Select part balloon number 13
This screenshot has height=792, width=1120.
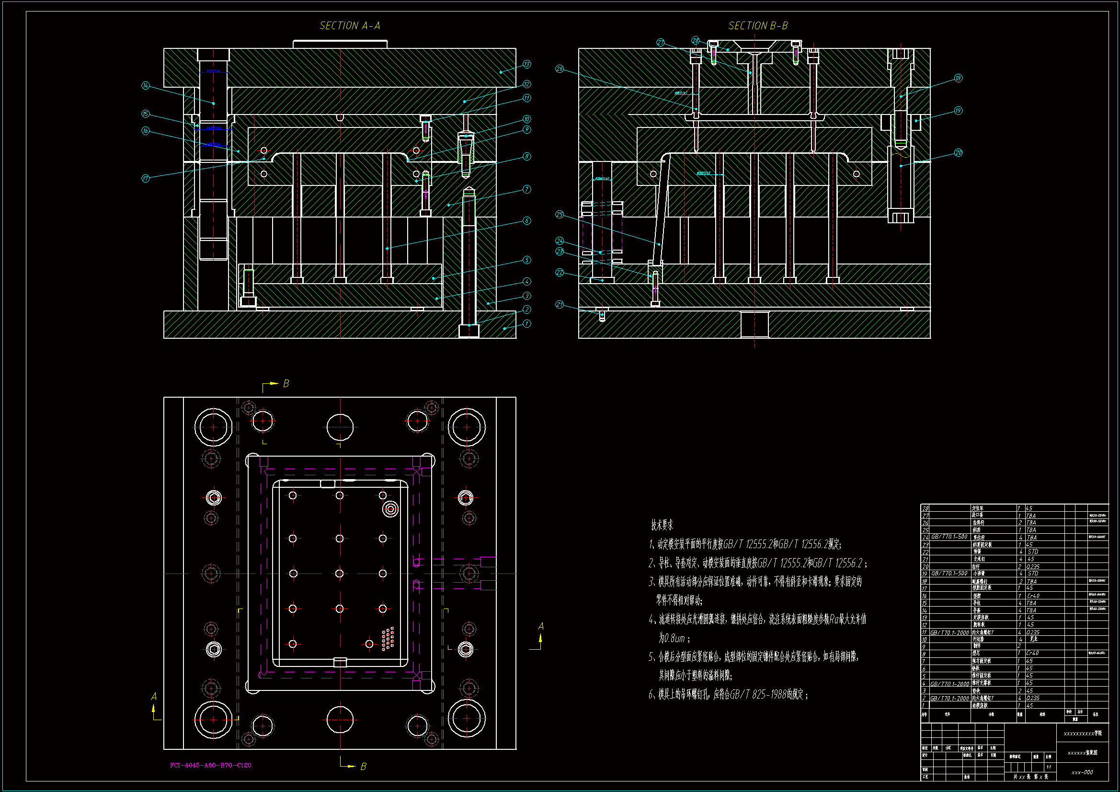point(526,64)
